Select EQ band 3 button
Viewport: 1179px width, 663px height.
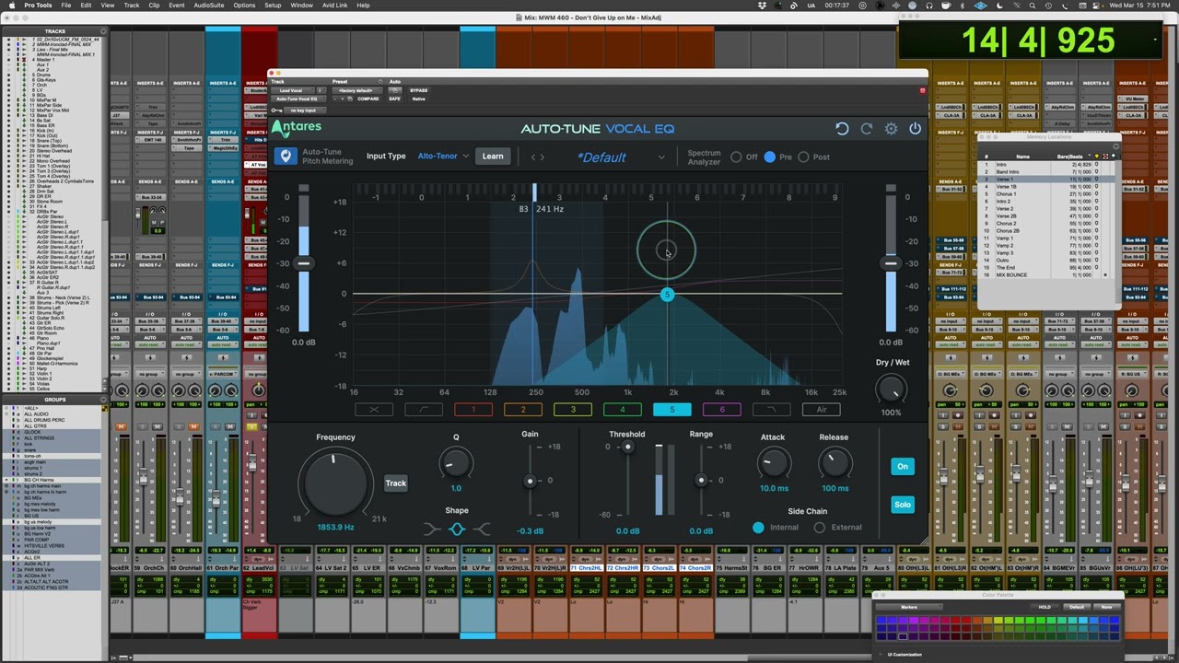[x=573, y=410]
